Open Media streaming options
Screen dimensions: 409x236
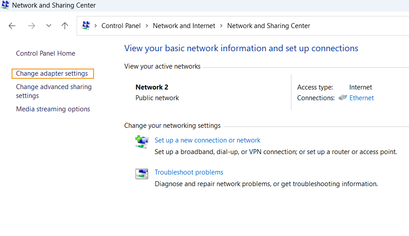point(53,109)
